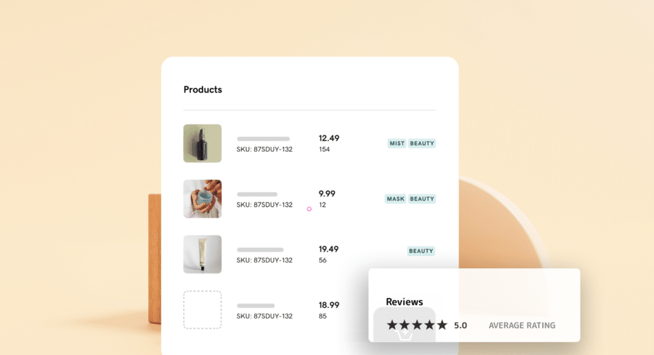Viewport: 654px width, 355px height.
Task: Click the 12.49 price value
Action: 329,138
